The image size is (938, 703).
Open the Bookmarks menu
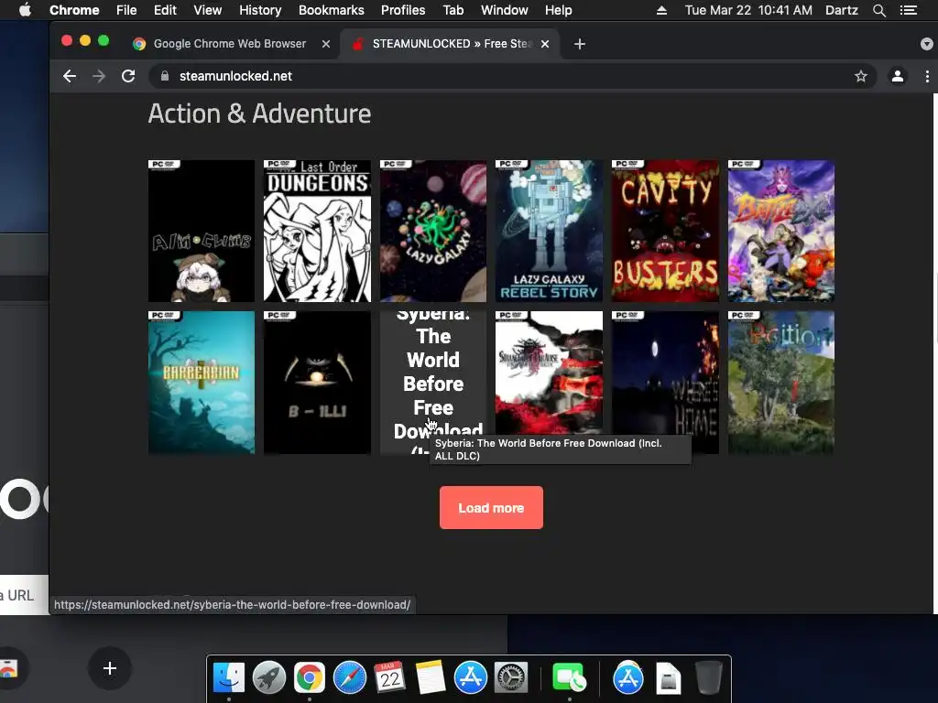332,10
